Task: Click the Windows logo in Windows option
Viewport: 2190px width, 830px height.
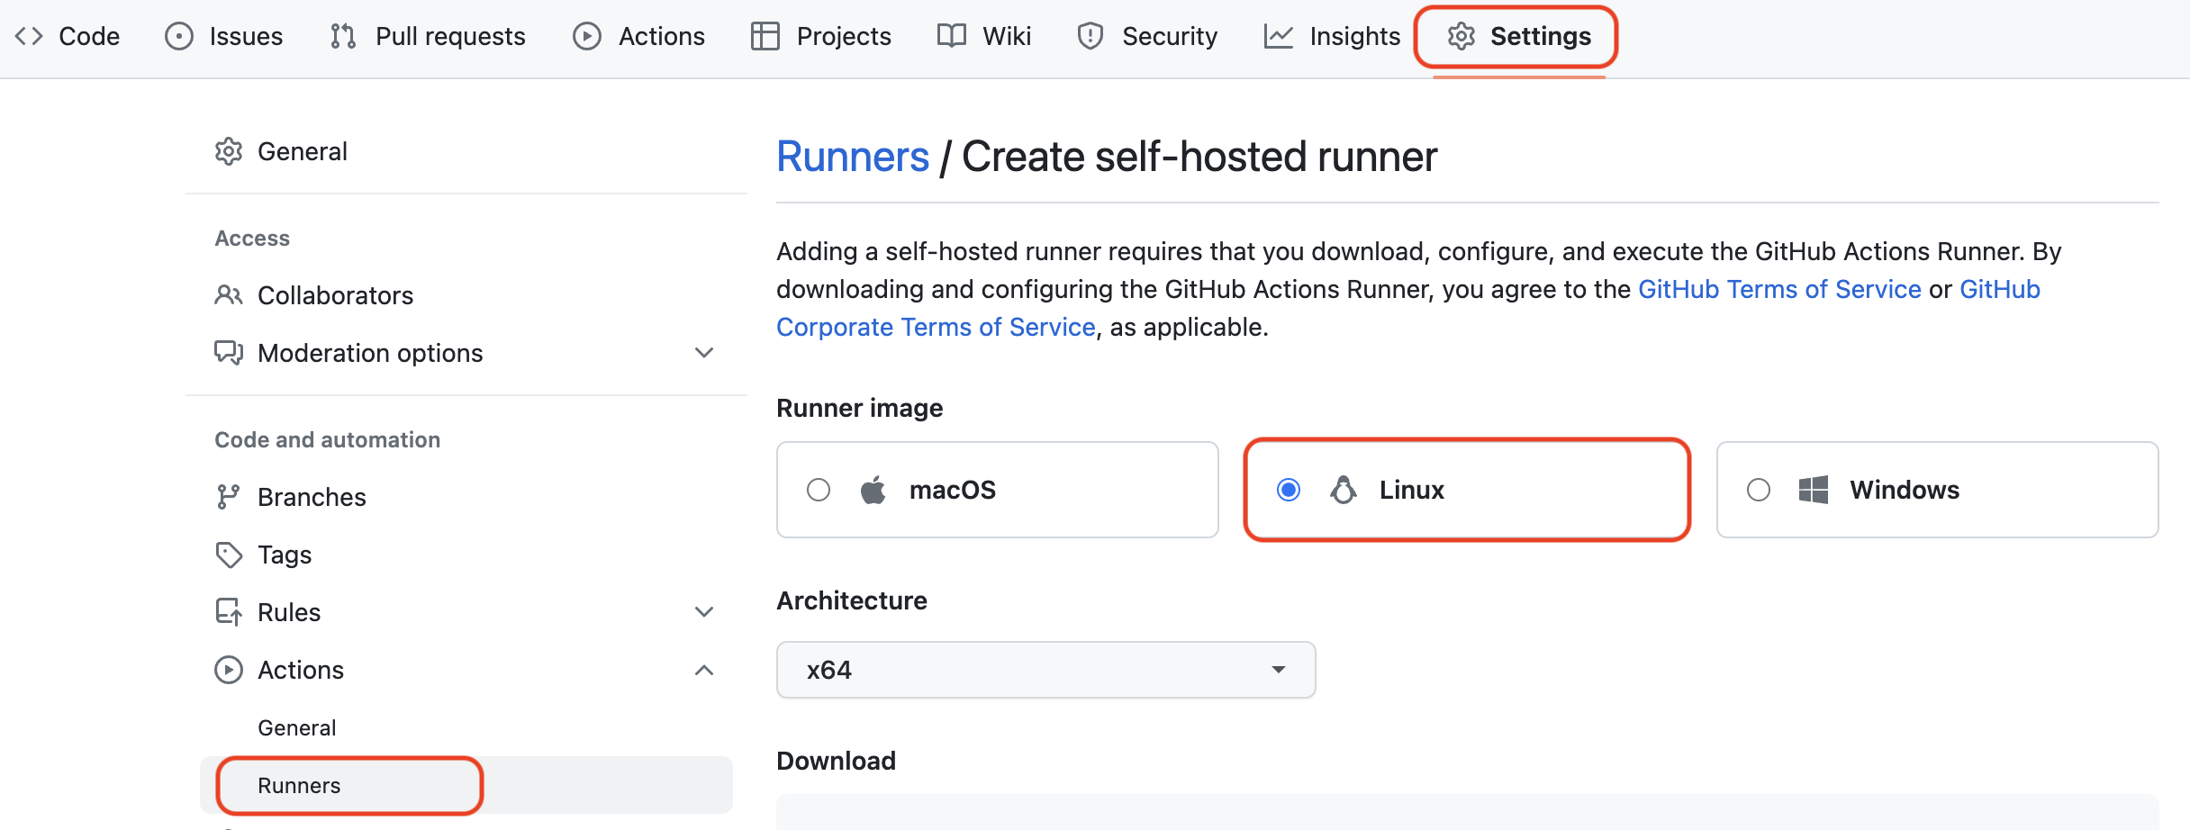Action: [1814, 490]
